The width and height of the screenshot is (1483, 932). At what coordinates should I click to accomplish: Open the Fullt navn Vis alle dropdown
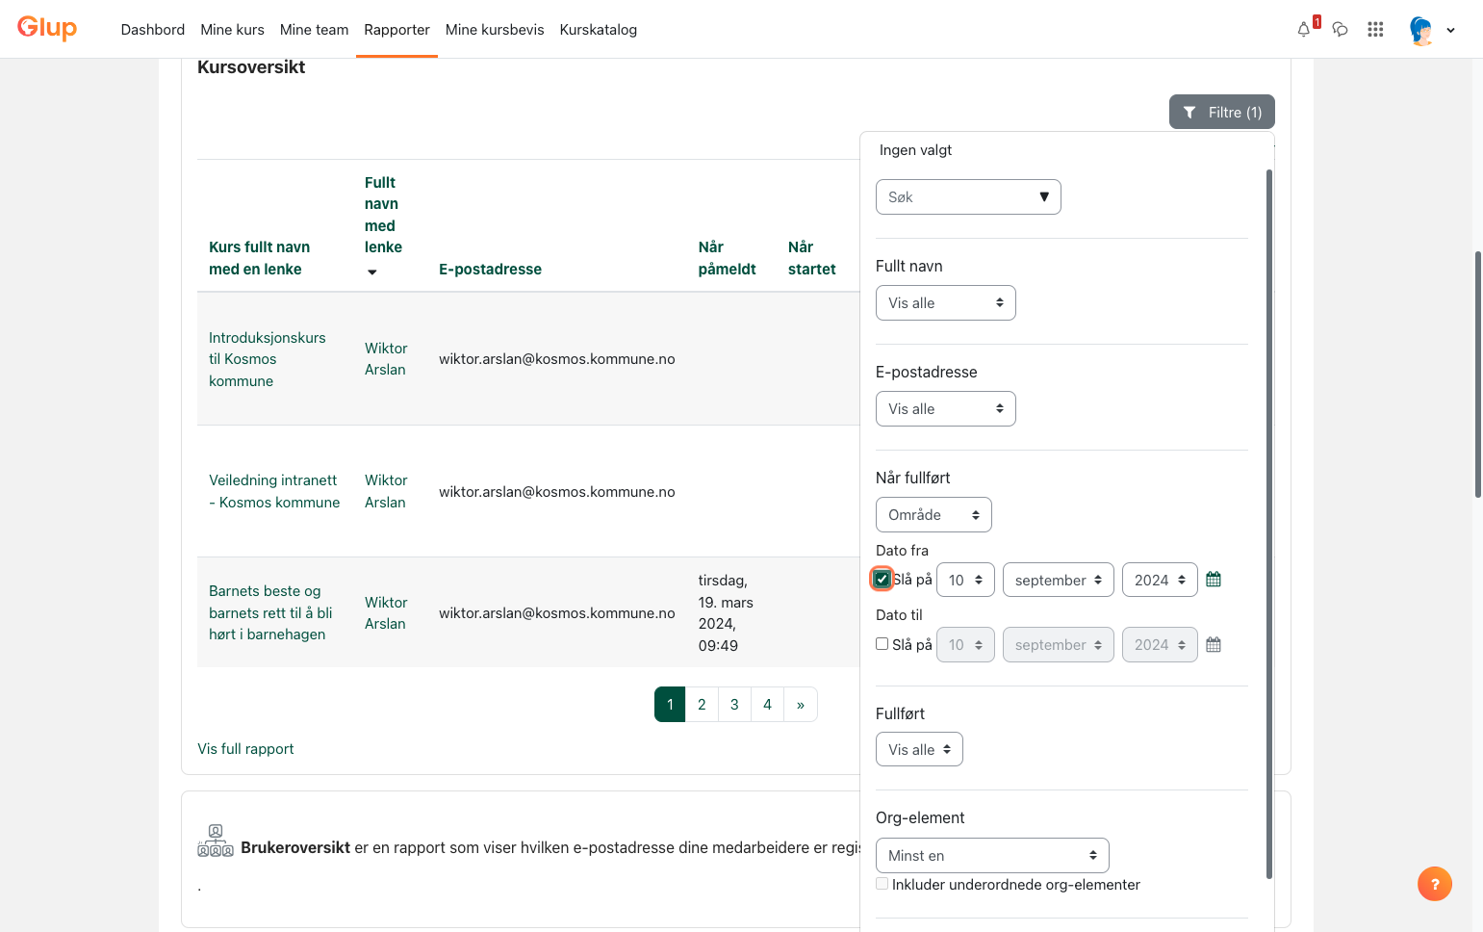coord(946,303)
